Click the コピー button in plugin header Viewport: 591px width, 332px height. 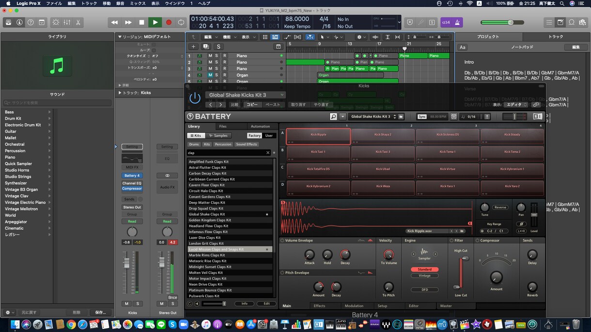tap(252, 105)
